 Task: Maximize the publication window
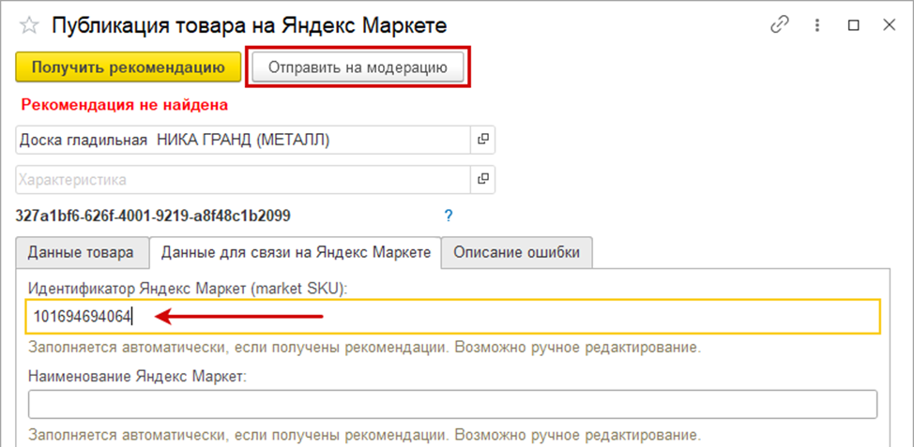853,25
